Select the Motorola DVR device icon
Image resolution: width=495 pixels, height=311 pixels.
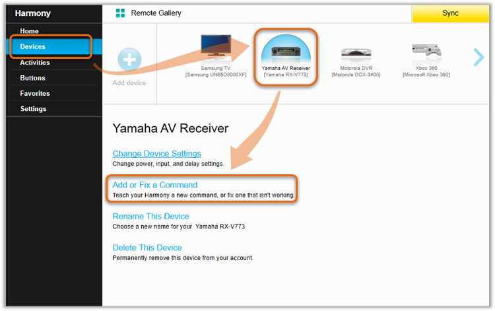pyautogui.click(x=356, y=53)
